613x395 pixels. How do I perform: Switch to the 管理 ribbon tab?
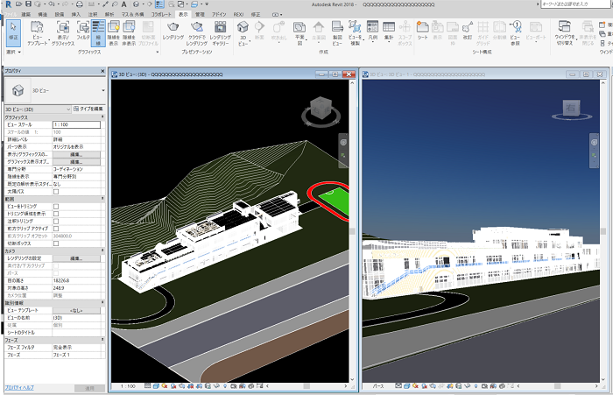click(201, 16)
